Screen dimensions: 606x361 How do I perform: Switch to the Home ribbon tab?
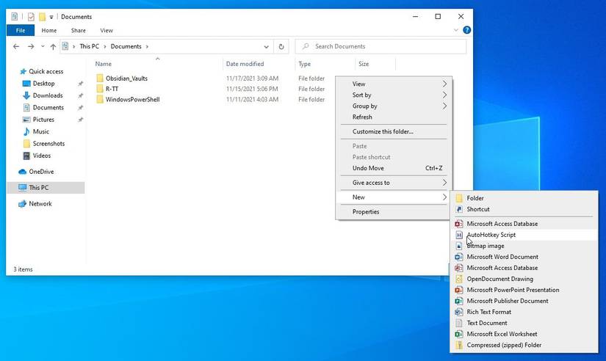point(49,30)
